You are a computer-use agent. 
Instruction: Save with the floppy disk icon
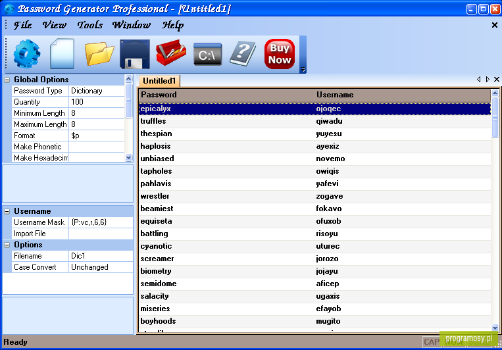pos(135,54)
